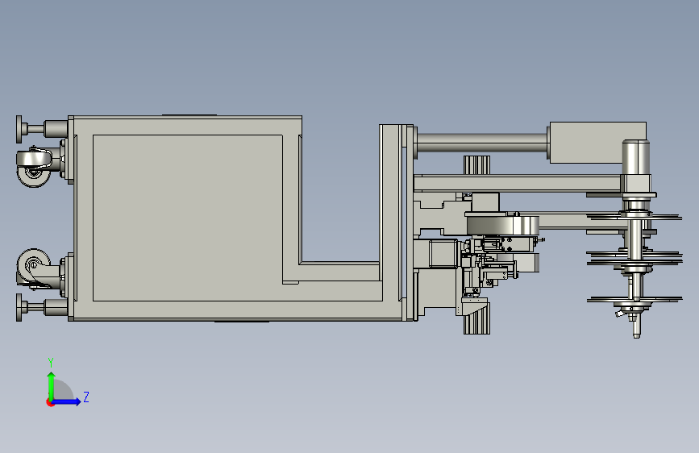Pick the bottom leveling foot pad on the left
Viewport: 699px width, 453px height.
coord(19,307)
